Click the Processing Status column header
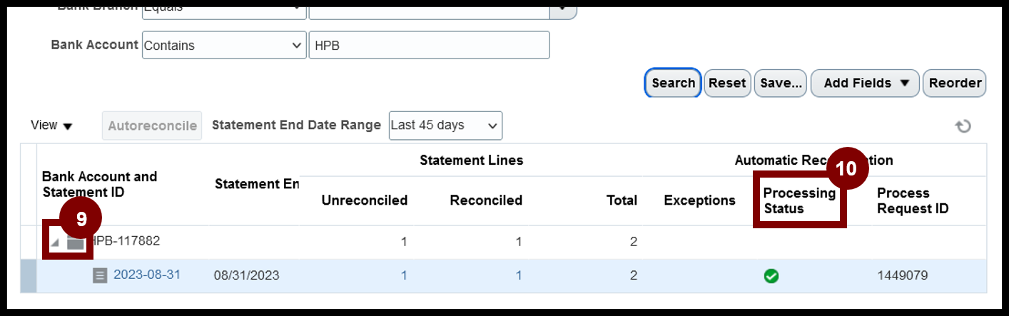Viewport: 1009px width, 316px height. pos(799,201)
